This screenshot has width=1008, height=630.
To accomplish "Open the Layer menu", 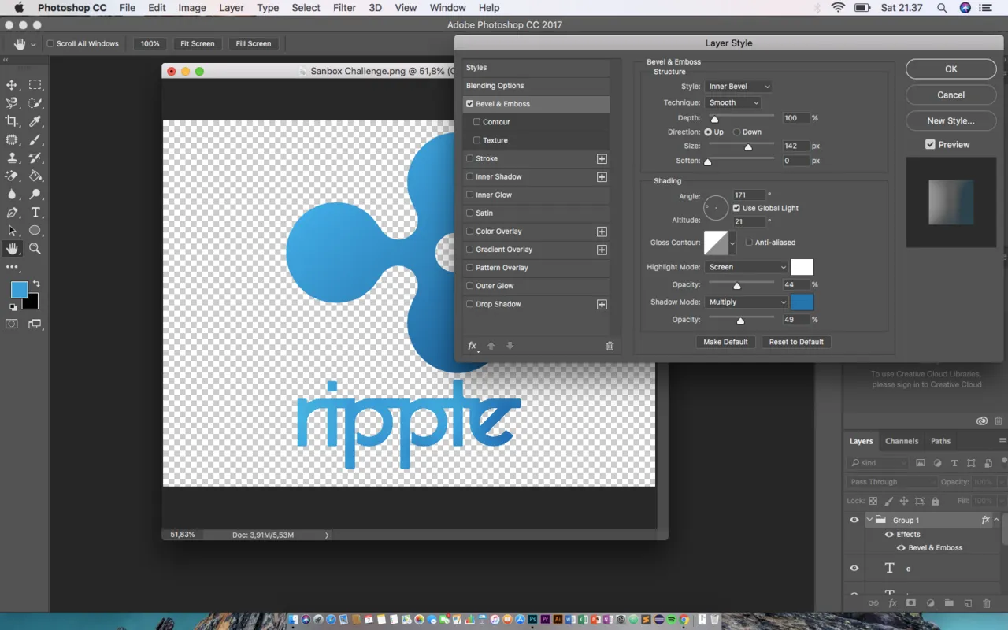I will point(231,8).
